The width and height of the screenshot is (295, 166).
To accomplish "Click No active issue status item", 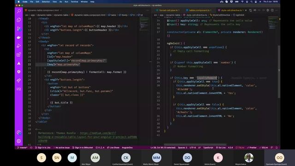I will coord(61,148).
